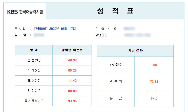This screenshot has width=188, height=112.
Task: Click the 99.98 창안 percentile value
Action: tap(72, 91)
